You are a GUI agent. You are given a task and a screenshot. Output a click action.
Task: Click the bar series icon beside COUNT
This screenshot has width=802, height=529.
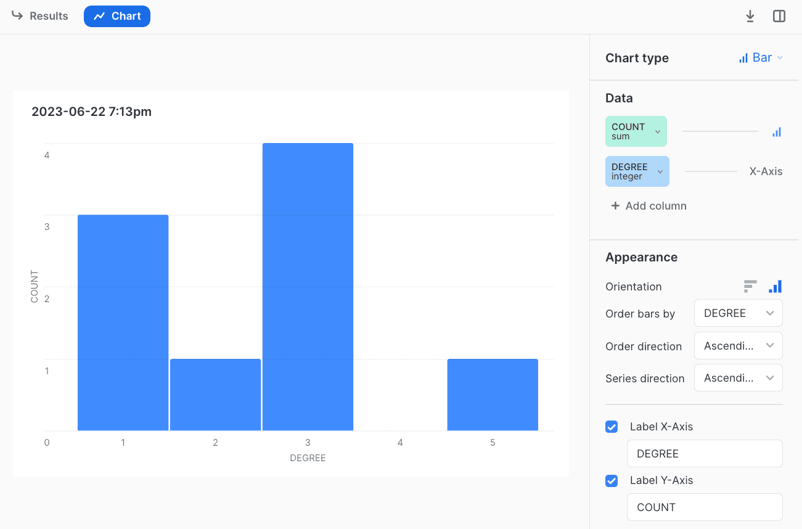776,132
